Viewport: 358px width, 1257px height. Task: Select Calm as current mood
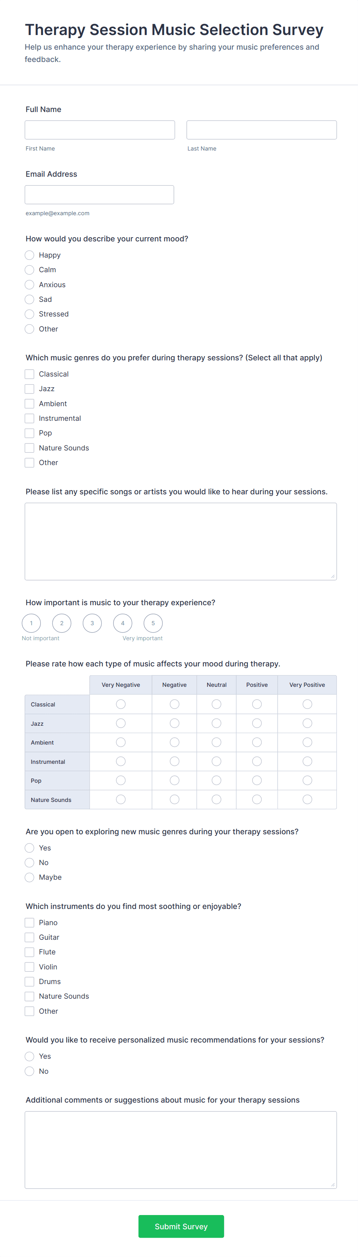point(30,270)
